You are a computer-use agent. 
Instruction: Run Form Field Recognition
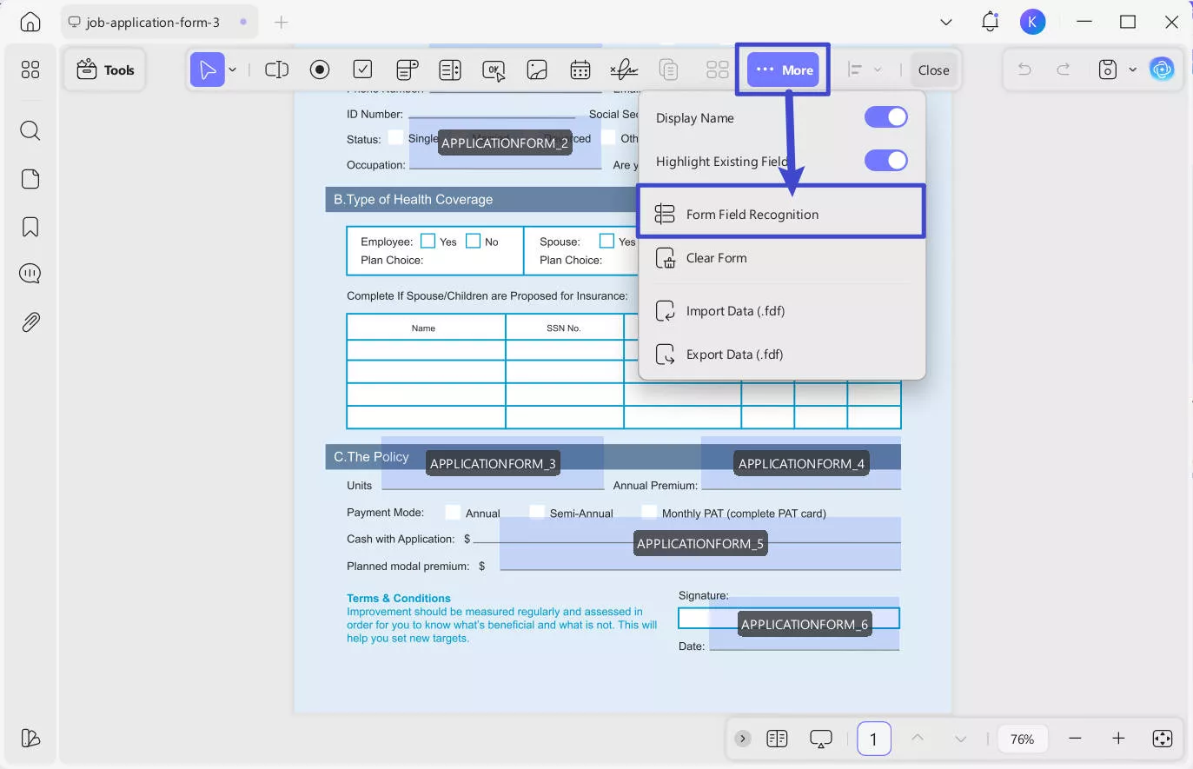pyautogui.click(x=752, y=214)
